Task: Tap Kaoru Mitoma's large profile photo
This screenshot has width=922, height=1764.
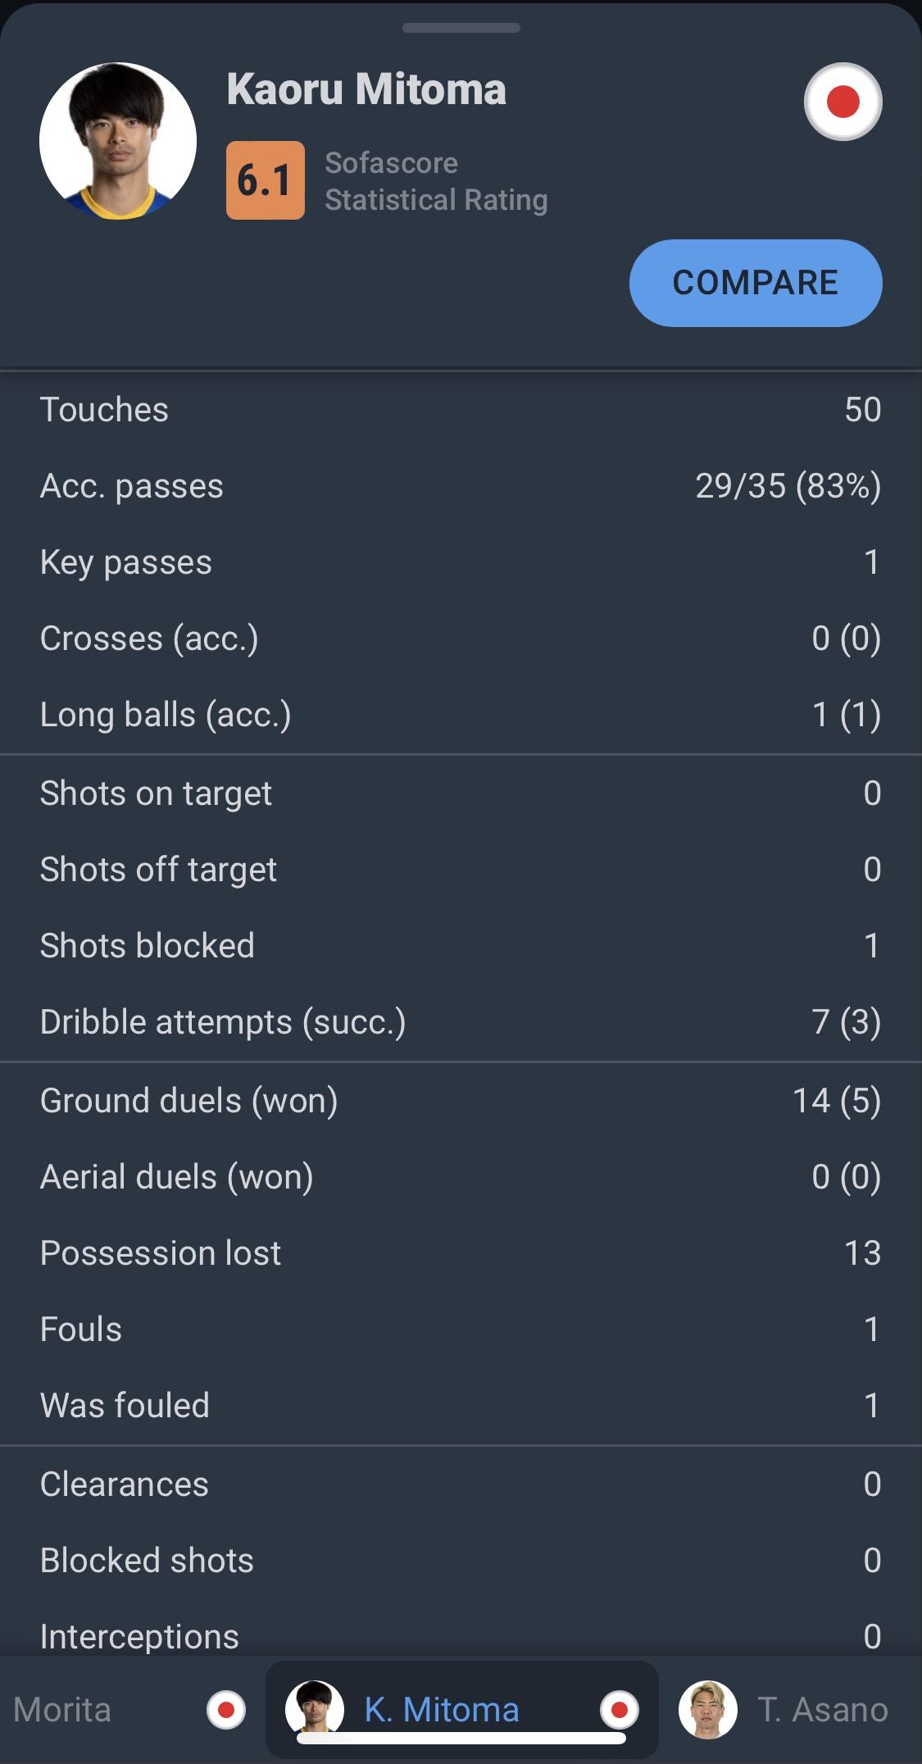Action: [118, 141]
